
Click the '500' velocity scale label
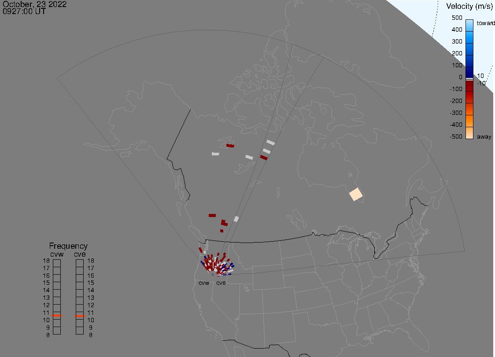coord(457,18)
